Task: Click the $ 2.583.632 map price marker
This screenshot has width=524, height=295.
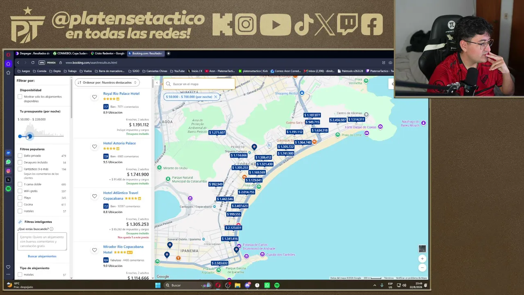Action: tap(219, 263)
